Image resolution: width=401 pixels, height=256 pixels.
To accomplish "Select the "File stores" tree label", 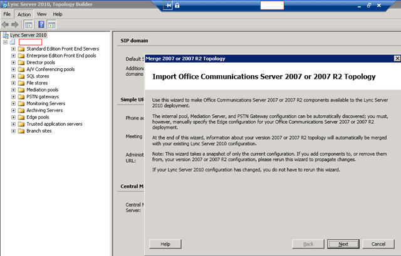I will (x=37, y=83).
